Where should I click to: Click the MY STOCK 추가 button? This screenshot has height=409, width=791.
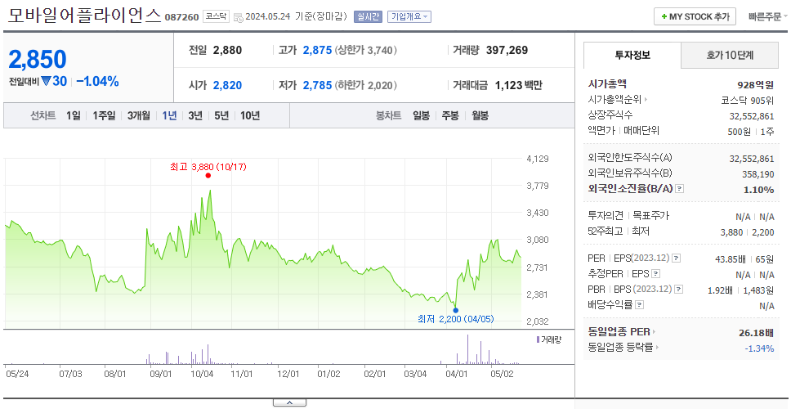coord(695,16)
